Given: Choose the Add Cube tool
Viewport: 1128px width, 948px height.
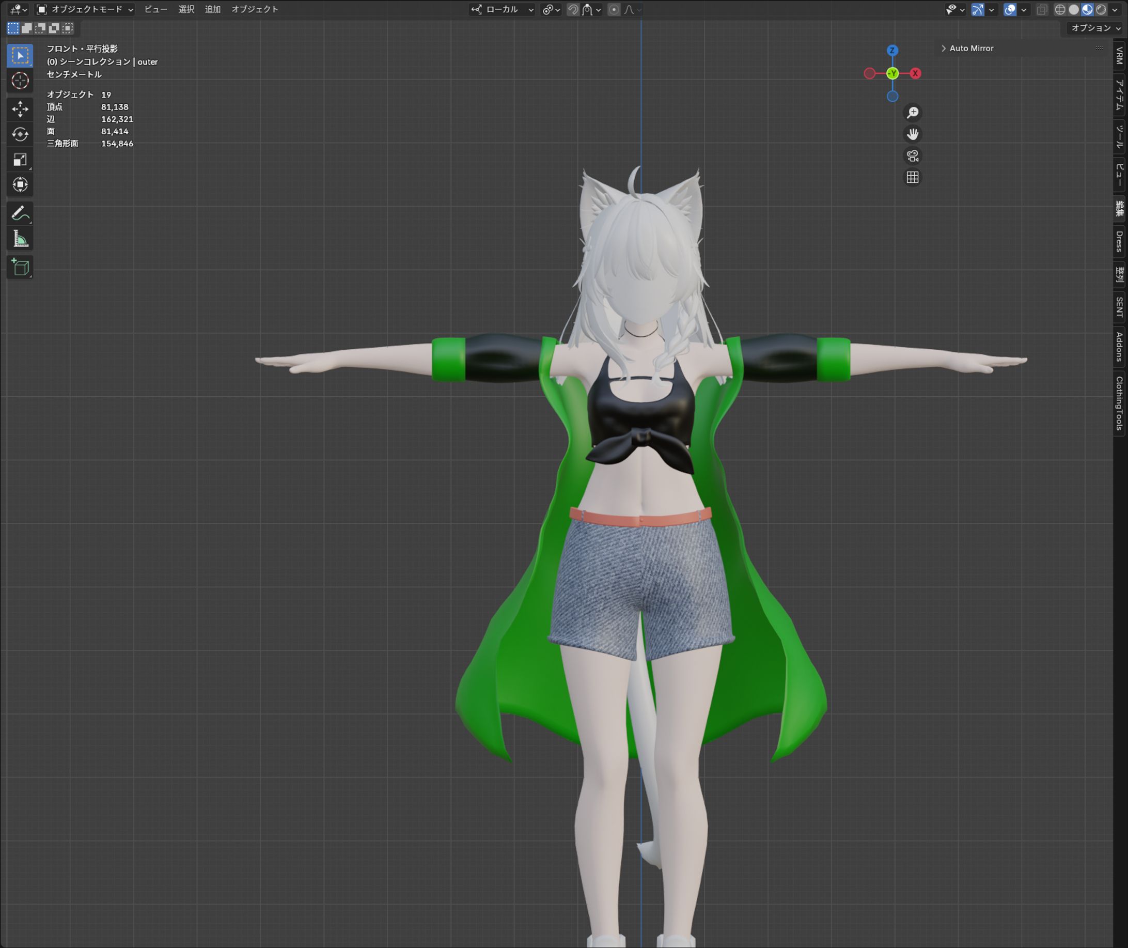Looking at the screenshot, I should [20, 267].
